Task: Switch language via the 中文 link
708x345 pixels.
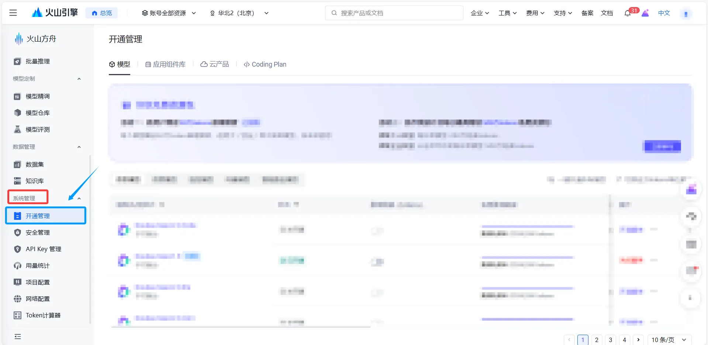Action: (x=663, y=13)
